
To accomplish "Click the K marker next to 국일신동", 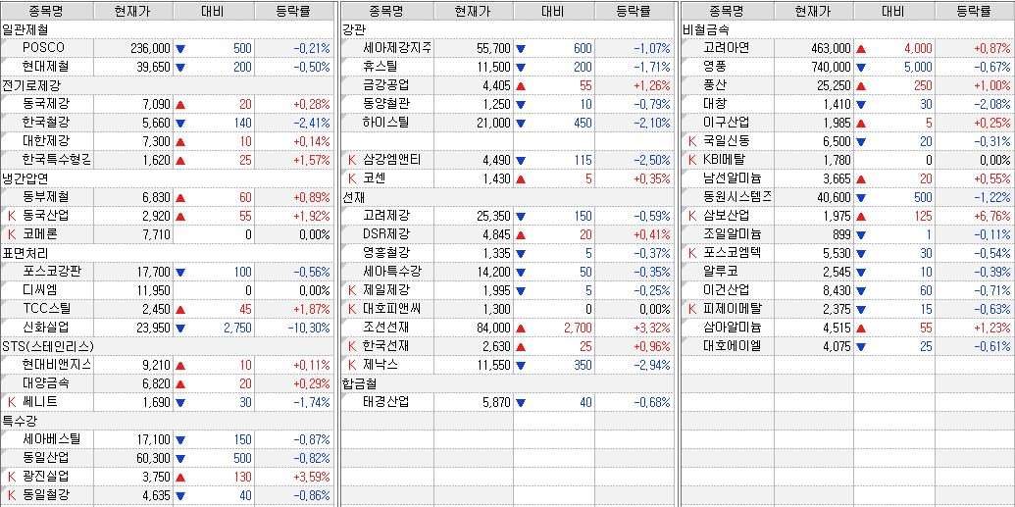I will point(692,141).
